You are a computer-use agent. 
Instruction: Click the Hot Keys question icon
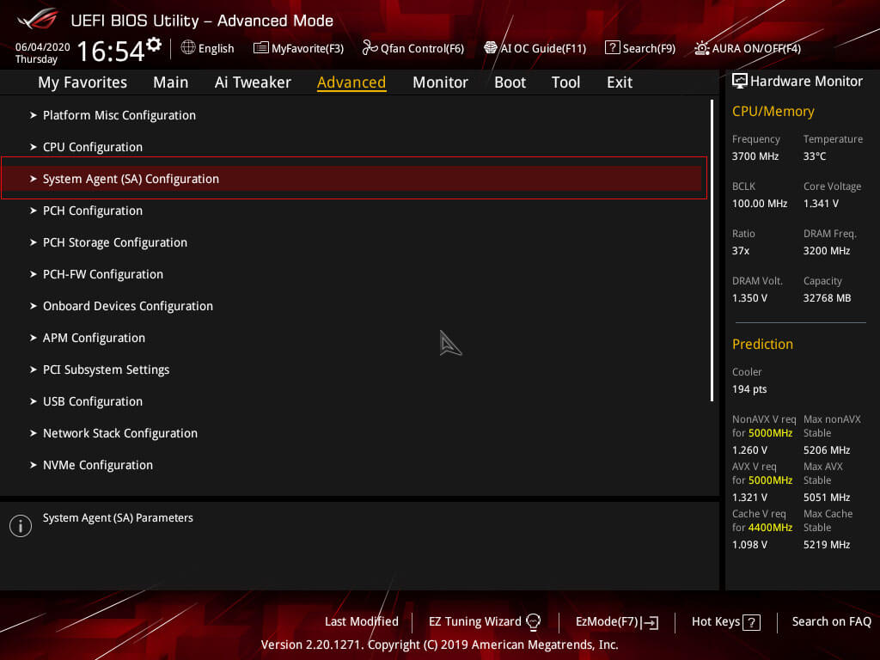click(751, 622)
